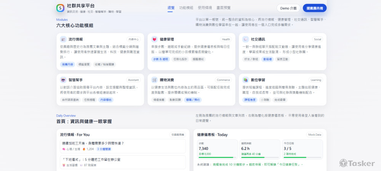Click the 智慧幫手 robot icon
This screenshot has height=171, width=381.
(x=63, y=80)
